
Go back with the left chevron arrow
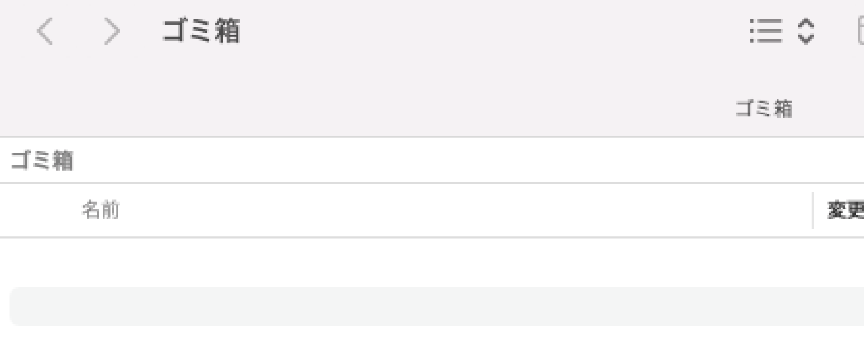coord(45,31)
